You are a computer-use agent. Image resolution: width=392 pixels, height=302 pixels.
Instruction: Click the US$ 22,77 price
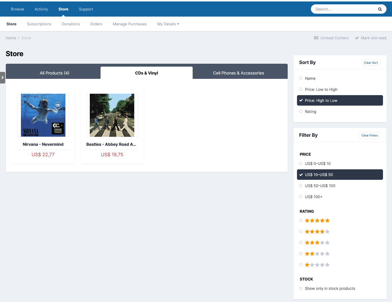[43, 155]
